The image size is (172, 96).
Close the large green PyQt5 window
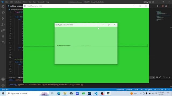(x=146, y=6)
